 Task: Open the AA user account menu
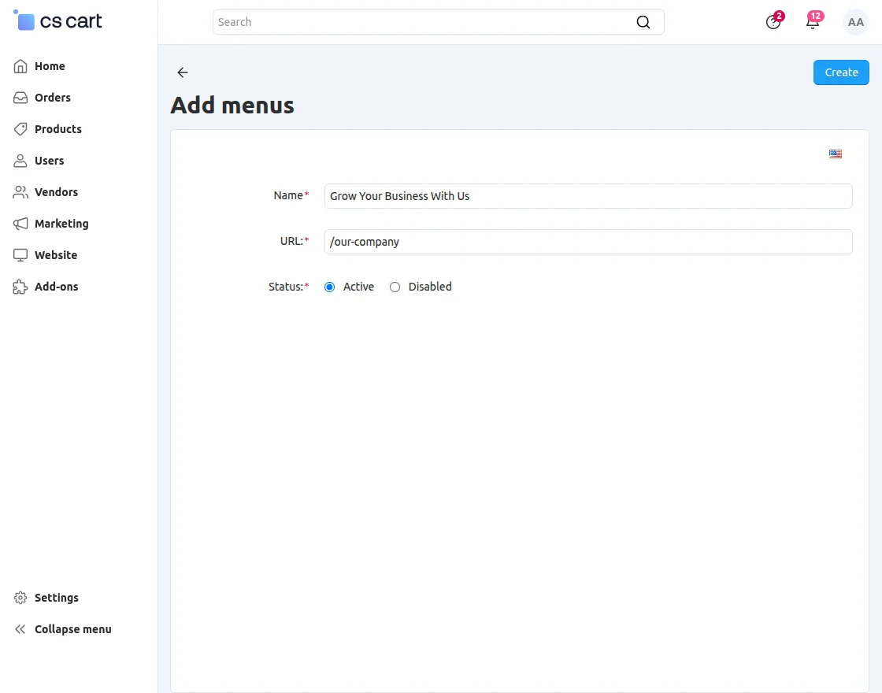pyautogui.click(x=855, y=22)
